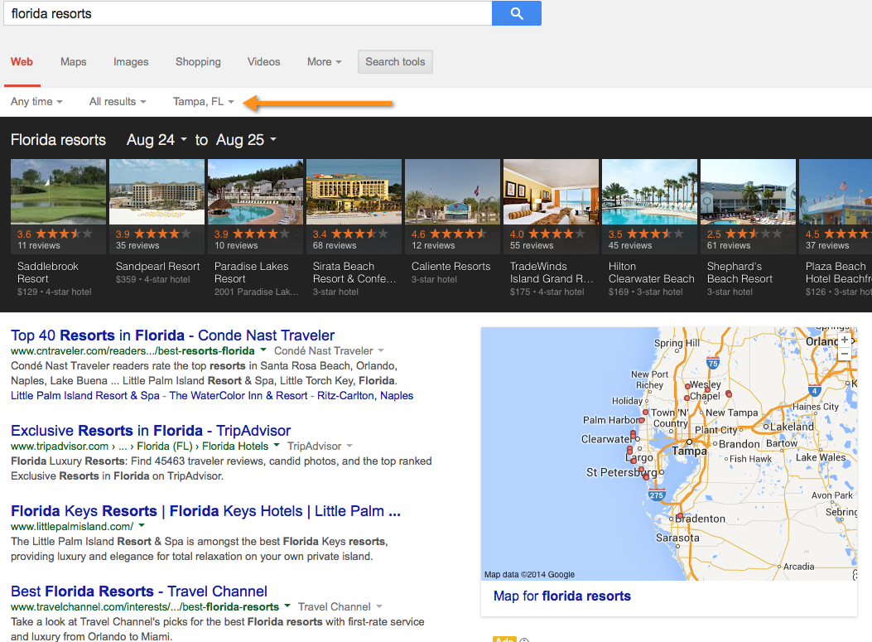Open Best Florida Resorts Travel Channel result
The image size is (872, 642).
139,591
